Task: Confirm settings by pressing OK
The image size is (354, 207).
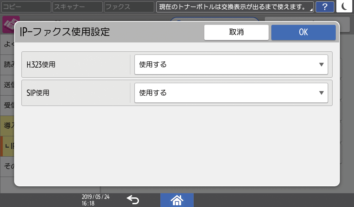Action: 303,32
